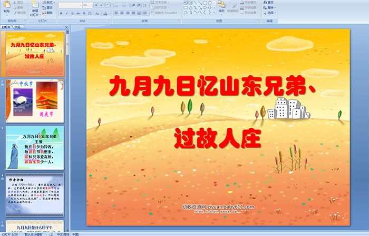Open the Line Spacing dropdown
This screenshot has width=369, height=236.
tap(146, 5)
